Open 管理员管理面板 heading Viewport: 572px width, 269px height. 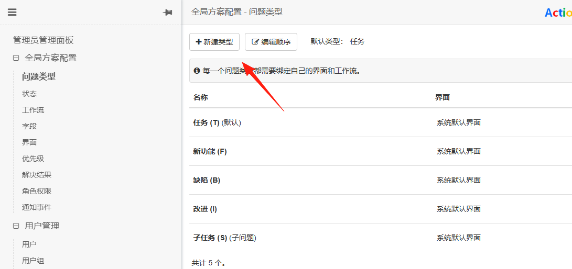(x=44, y=40)
